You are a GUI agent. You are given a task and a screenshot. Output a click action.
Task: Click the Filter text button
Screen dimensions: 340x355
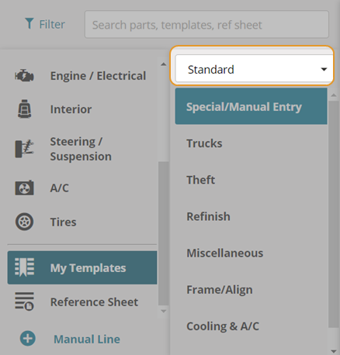52,24
